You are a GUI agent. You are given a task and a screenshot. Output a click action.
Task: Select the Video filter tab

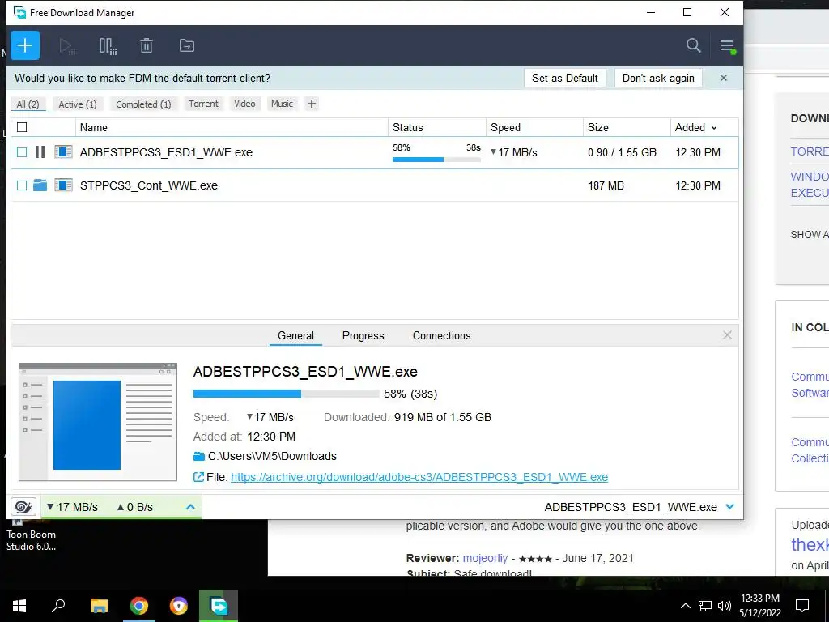(x=244, y=104)
